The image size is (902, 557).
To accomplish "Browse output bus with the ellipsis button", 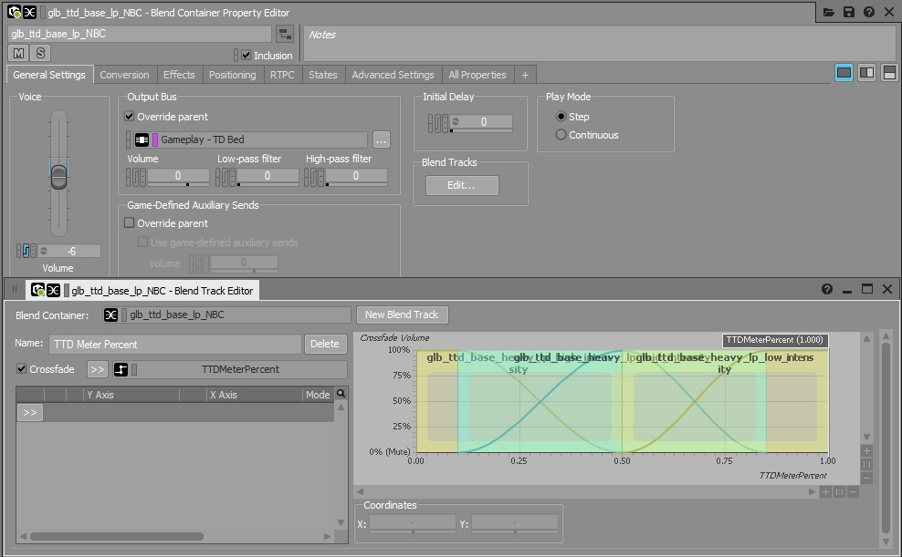I will coord(382,139).
